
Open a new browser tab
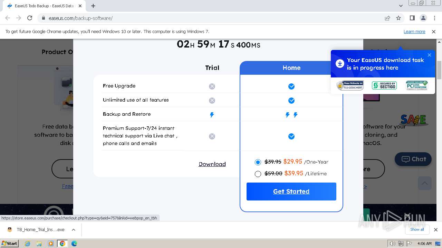pos(93,6)
